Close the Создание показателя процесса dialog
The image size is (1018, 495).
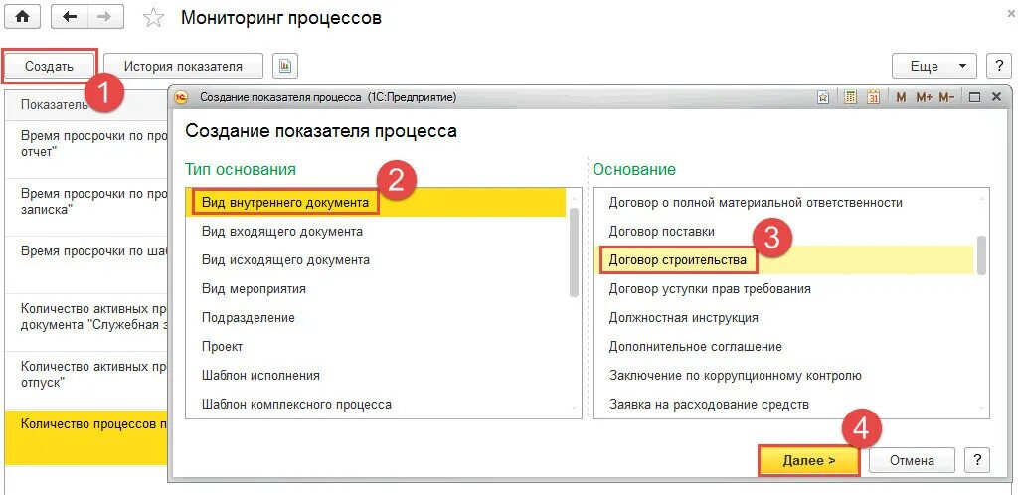[996, 97]
